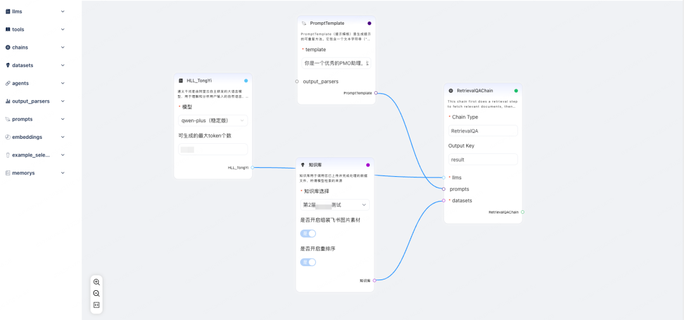The image size is (684, 320).
Task: Expand the chains category chevron
Action: (x=63, y=47)
